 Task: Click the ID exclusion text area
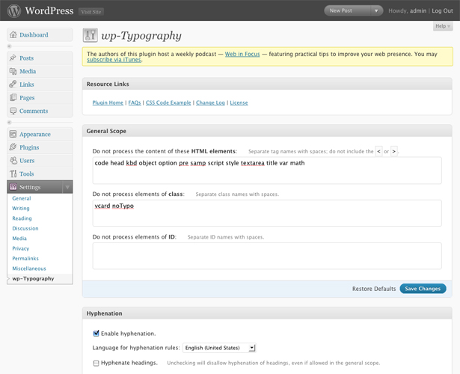pyautogui.click(x=267, y=256)
